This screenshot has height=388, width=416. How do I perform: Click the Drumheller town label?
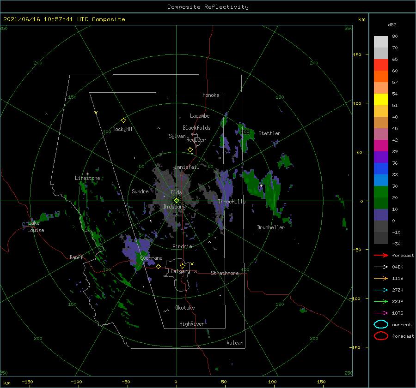click(x=271, y=227)
